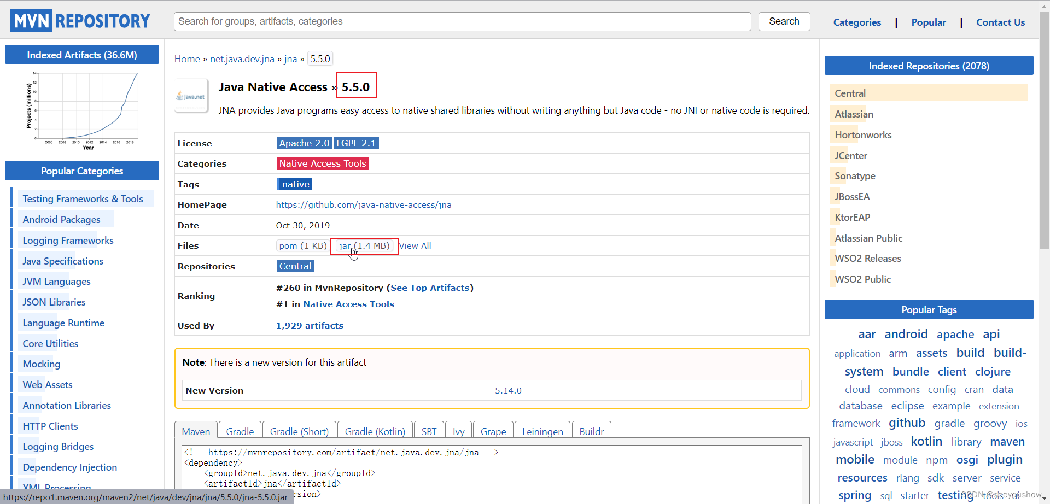Viewport: 1050px width, 504px height.
Task: Open the Native Access Tools category badge
Action: coord(323,163)
